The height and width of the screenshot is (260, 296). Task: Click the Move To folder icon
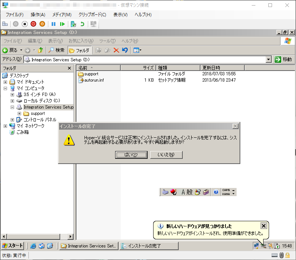tap(98, 50)
